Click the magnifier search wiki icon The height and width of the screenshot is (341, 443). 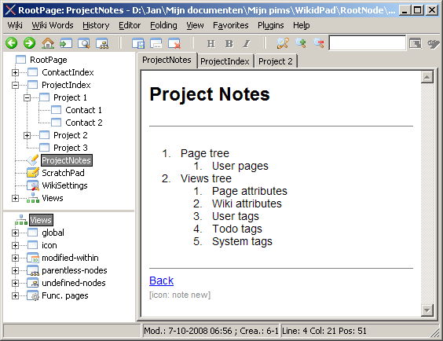click(x=83, y=43)
